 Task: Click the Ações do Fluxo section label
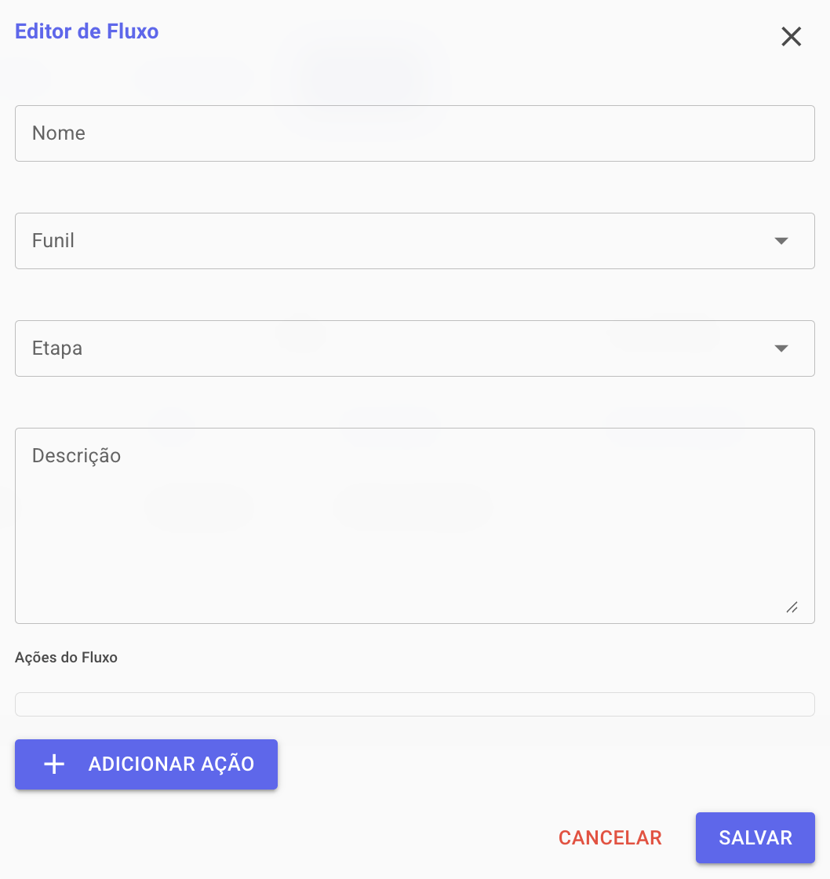coord(66,658)
